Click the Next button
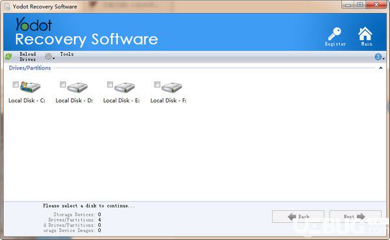The width and height of the screenshot is (390, 240). coord(356,217)
